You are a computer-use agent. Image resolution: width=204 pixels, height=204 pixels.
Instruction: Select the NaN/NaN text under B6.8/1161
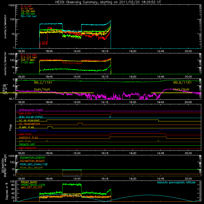pos(181,90)
